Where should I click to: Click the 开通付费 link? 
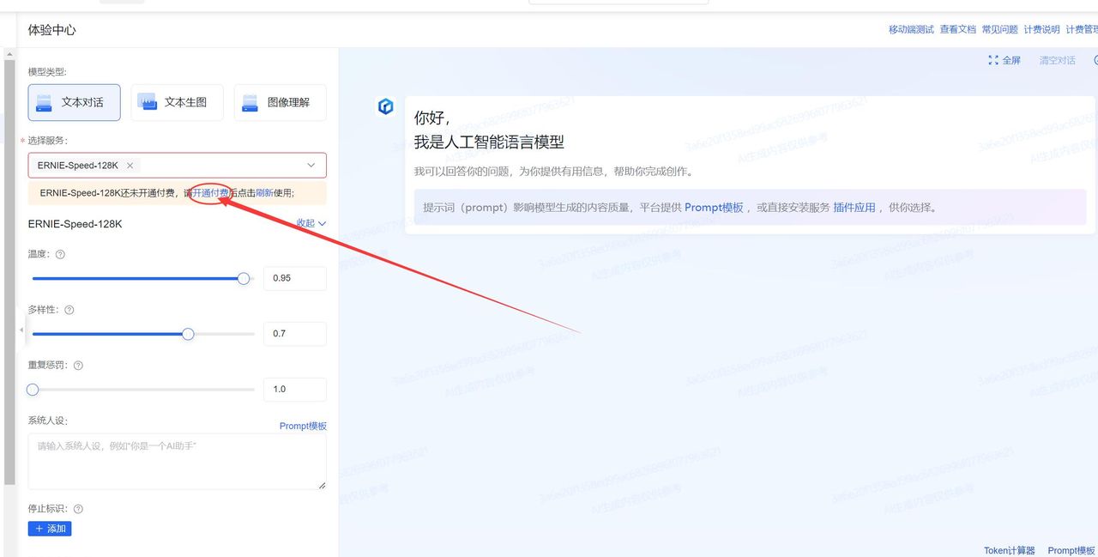pos(210,193)
